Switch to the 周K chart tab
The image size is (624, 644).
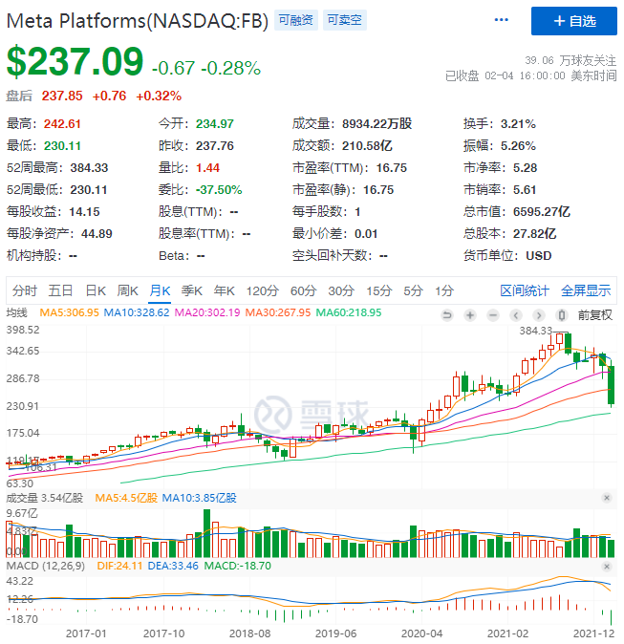pos(127,290)
